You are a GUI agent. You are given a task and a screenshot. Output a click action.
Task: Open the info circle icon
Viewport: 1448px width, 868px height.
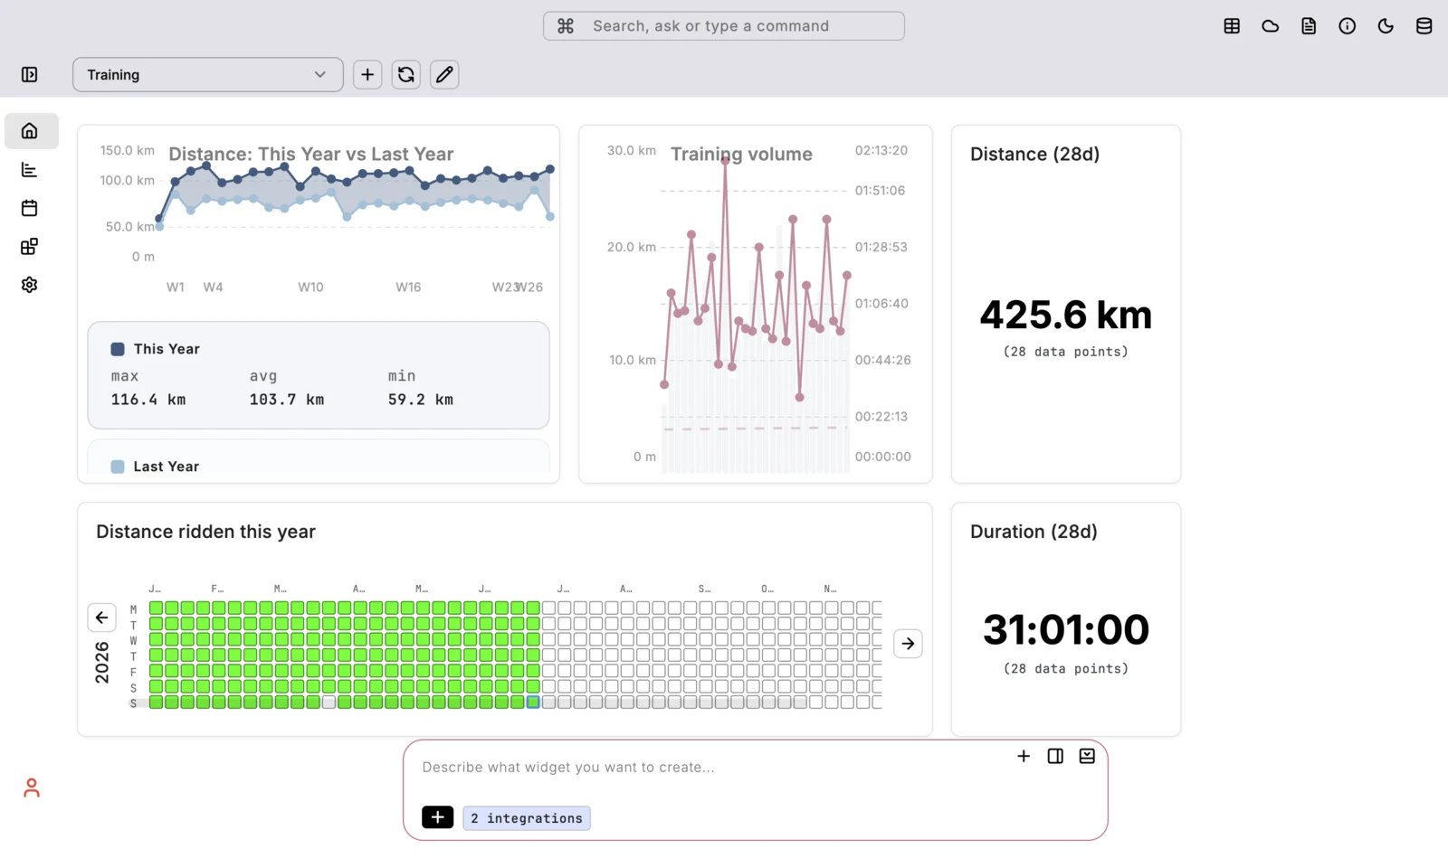1348,26
